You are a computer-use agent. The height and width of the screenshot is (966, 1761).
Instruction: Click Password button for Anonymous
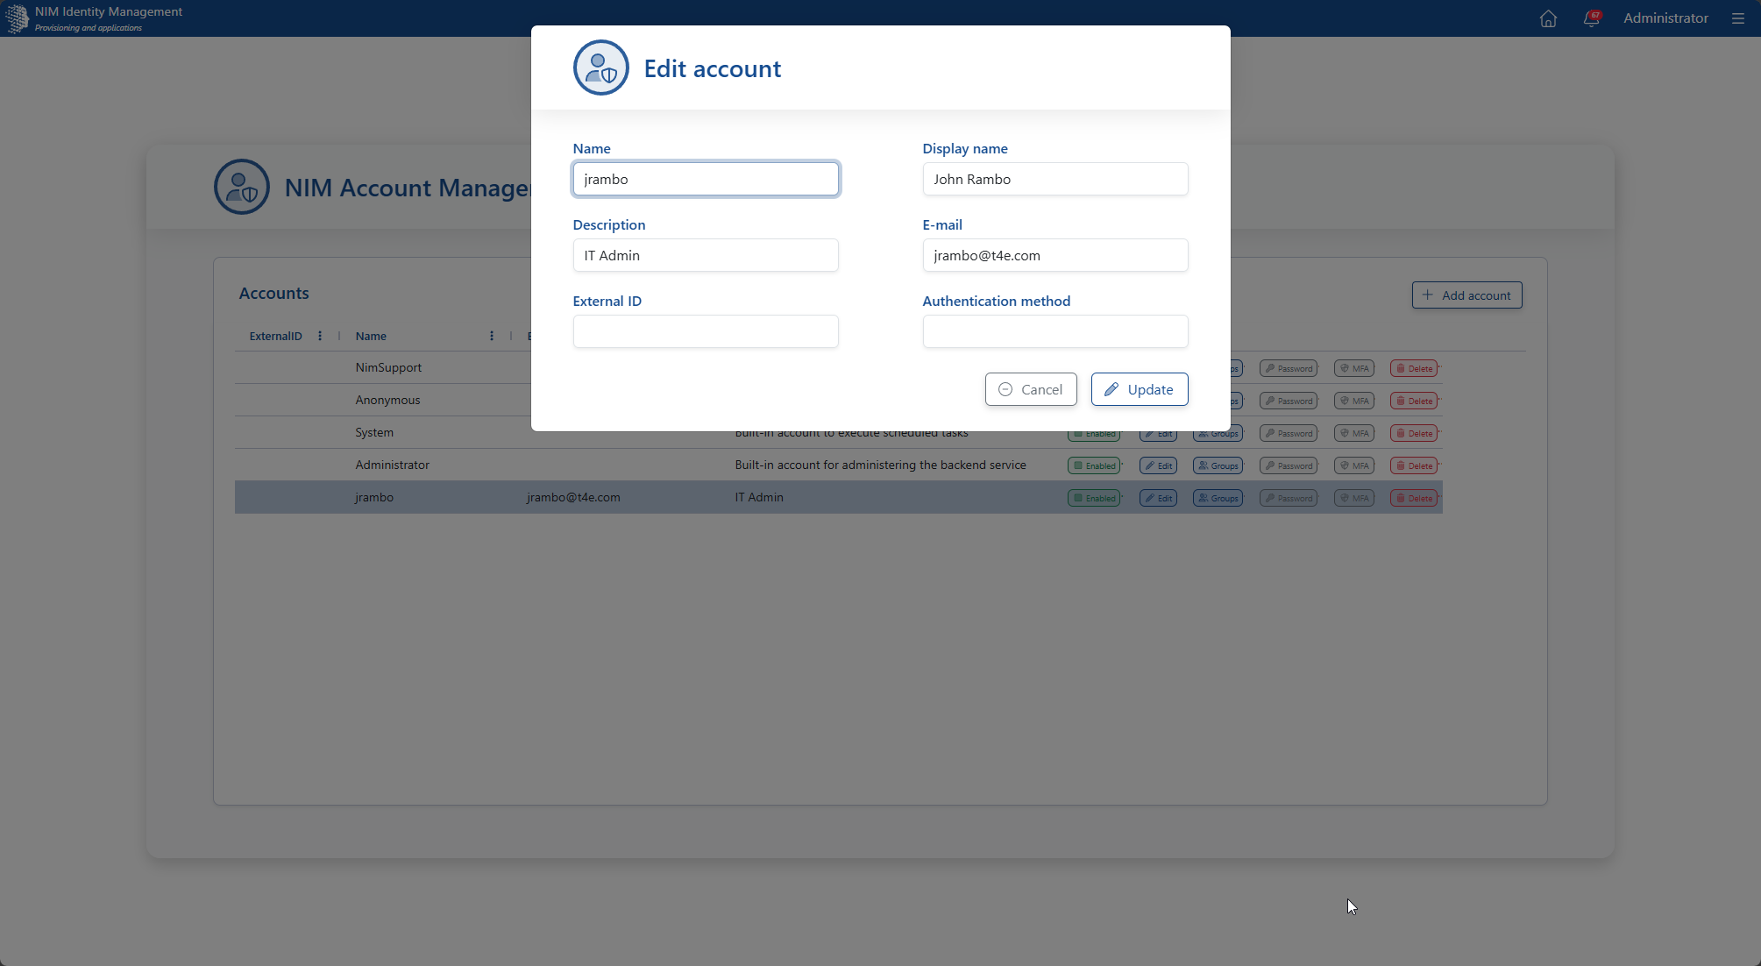click(1289, 401)
